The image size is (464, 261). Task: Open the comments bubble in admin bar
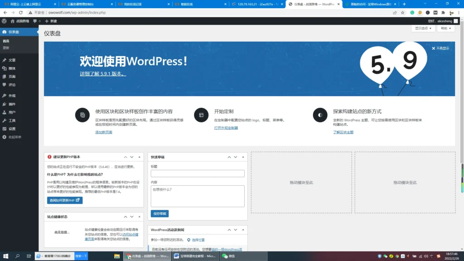[x=37, y=21]
